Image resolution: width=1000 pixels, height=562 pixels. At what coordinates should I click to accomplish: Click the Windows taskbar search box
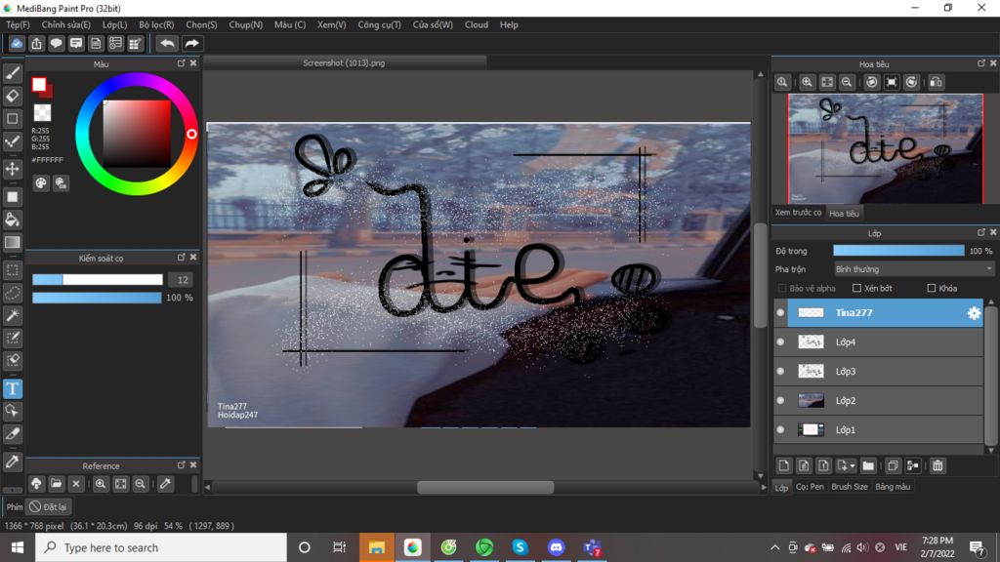tap(161, 547)
